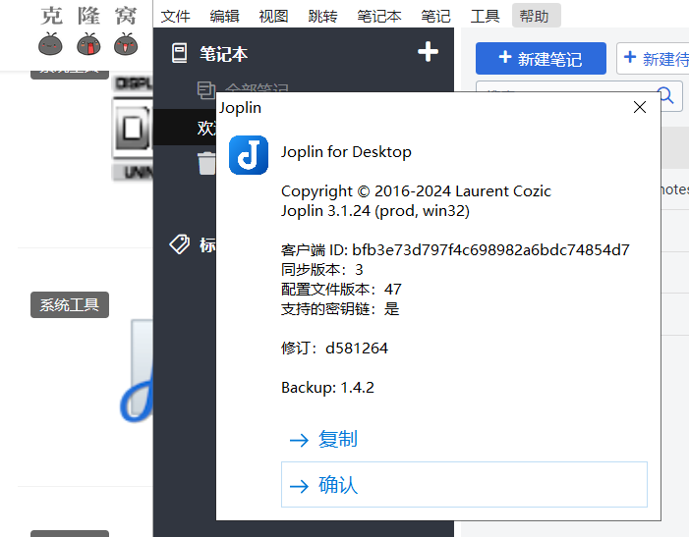Open the 笔记本 menu
The image size is (689, 537).
click(x=379, y=17)
